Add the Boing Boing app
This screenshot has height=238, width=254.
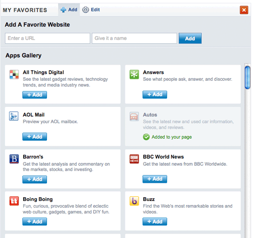(x=35, y=221)
